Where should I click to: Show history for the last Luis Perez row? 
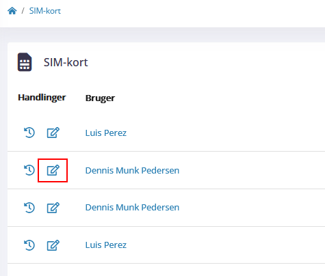coord(29,245)
